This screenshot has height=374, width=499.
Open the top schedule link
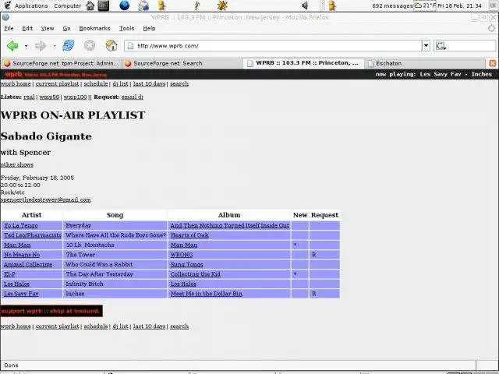coord(96,83)
